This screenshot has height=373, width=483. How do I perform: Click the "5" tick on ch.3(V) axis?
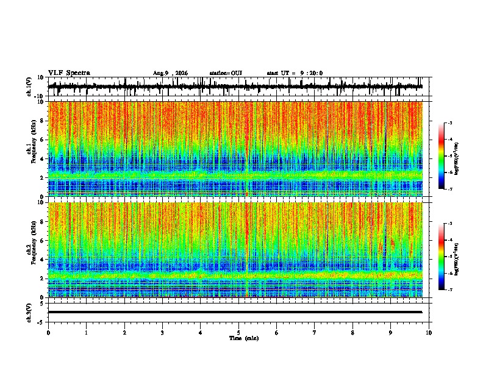click(42, 303)
